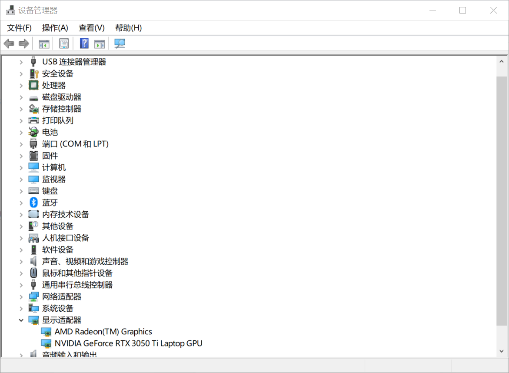This screenshot has height=373, width=509.
Task: Click the scrollbar down arrow
Action: click(502, 351)
